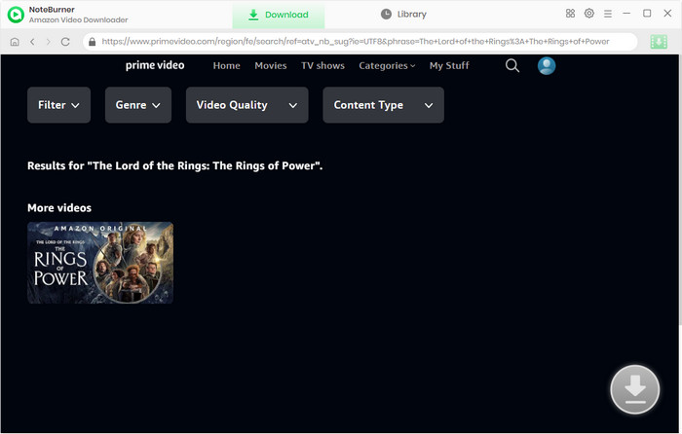Image resolution: width=682 pixels, height=434 pixels.
Task: Reload the page with refresh icon
Action: coord(65,42)
